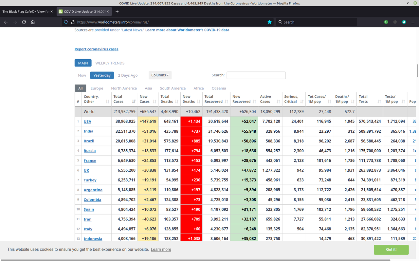Switch to WEEKLY TRENDS tab
419x262 pixels.
(x=110, y=63)
